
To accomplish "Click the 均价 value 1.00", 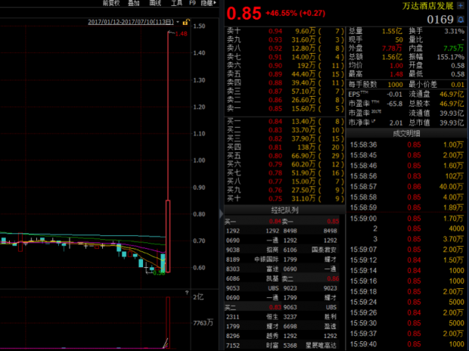I will [x=396, y=66].
